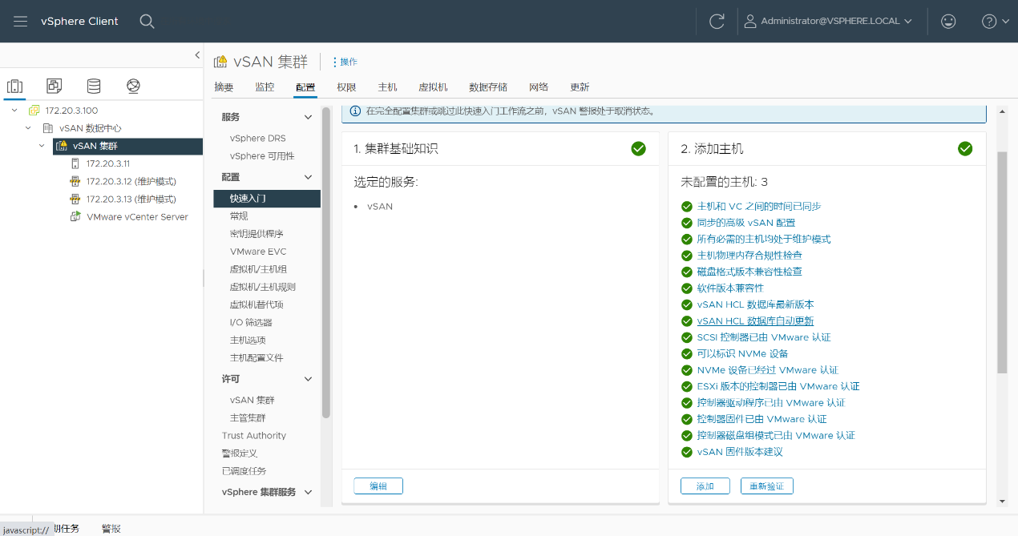Open vSAN HCL 数据库自动更新 link

756,320
